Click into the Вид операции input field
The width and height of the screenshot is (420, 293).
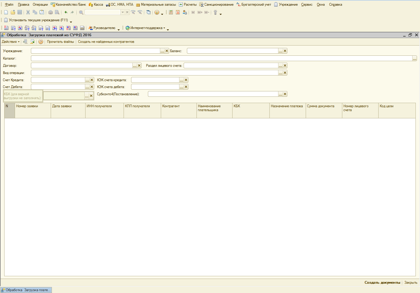click(154, 73)
